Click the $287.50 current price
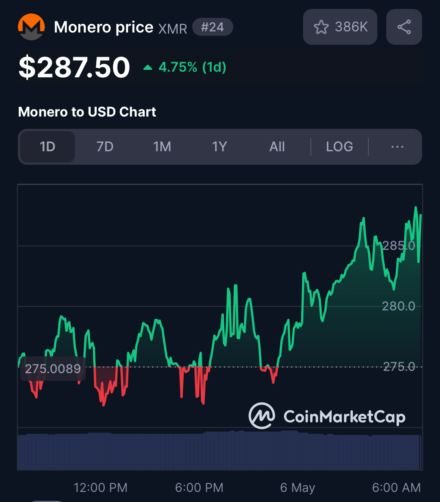 74,67
